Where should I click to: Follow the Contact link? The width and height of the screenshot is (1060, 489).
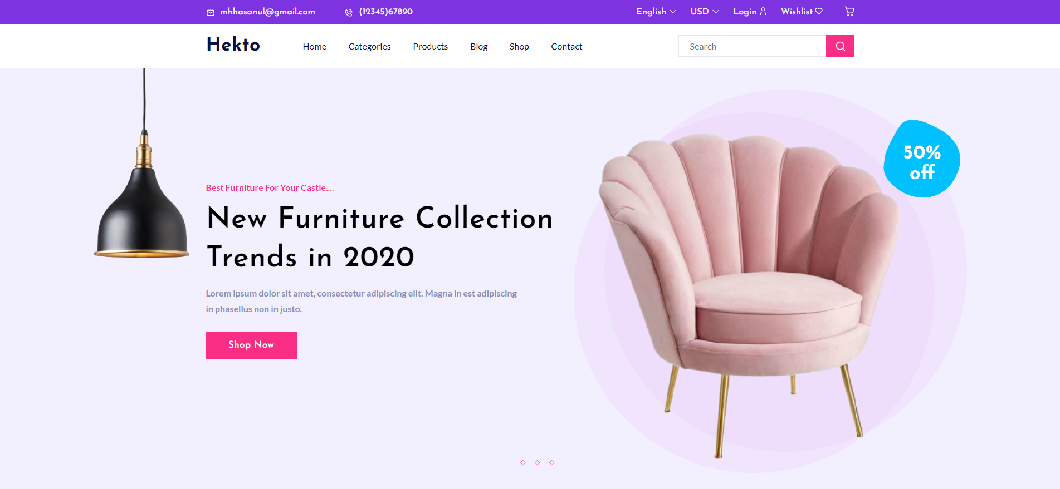click(x=566, y=47)
